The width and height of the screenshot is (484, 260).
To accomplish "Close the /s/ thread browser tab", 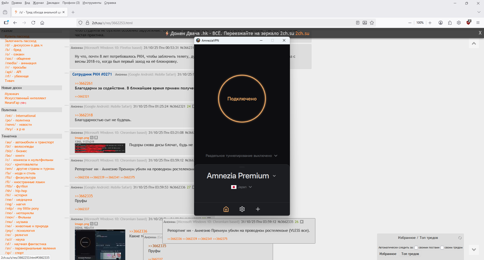I will pyautogui.click(x=64, y=12).
